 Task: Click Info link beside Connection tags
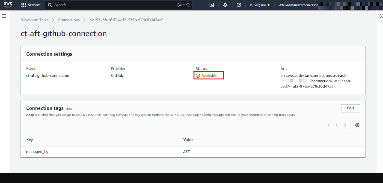click(x=69, y=109)
